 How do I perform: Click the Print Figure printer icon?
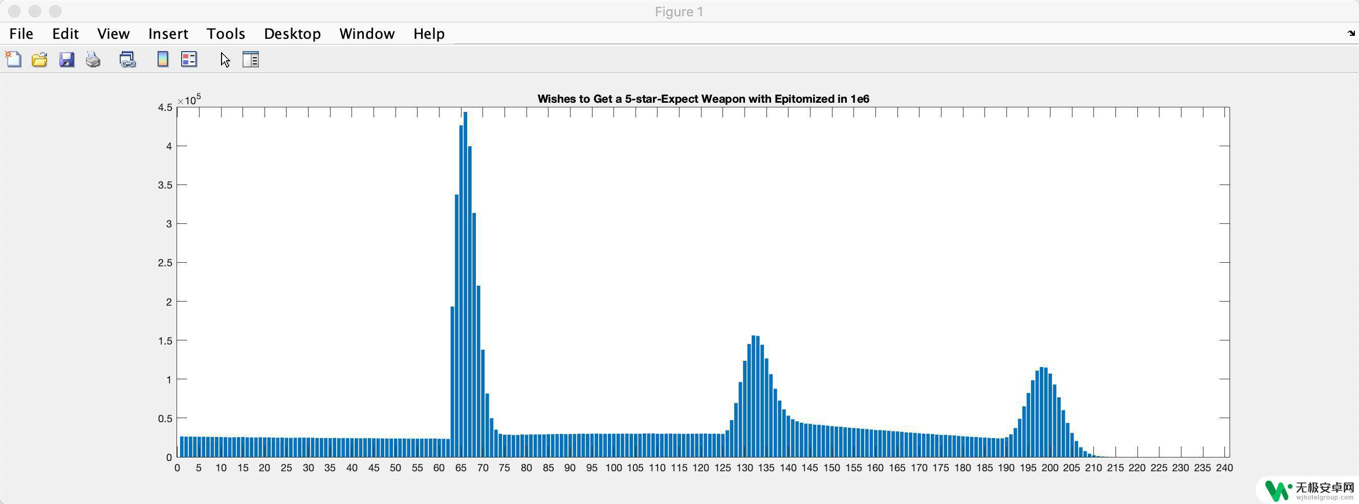[93, 60]
